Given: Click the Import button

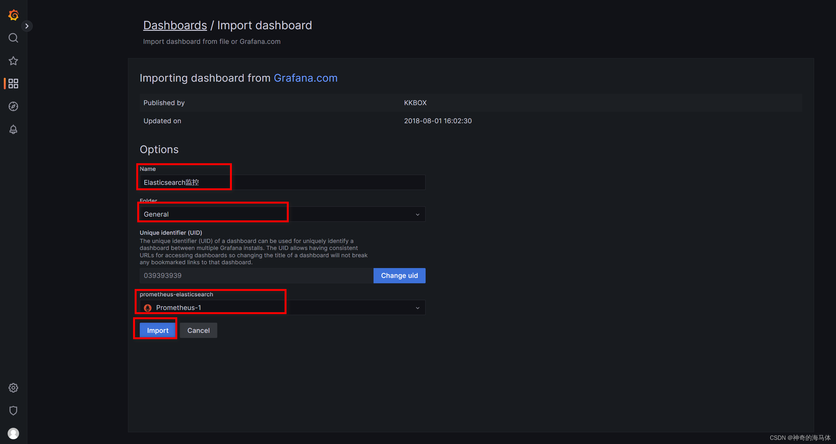Looking at the screenshot, I should 158,330.
